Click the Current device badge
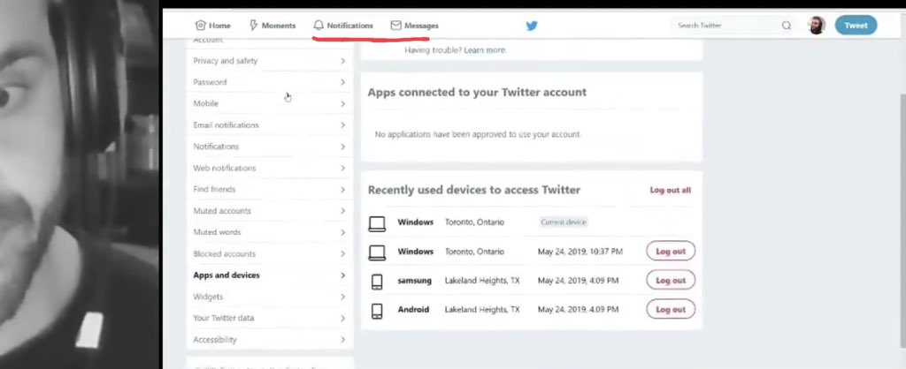The height and width of the screenshot is (369, 906). pos(564,222)
